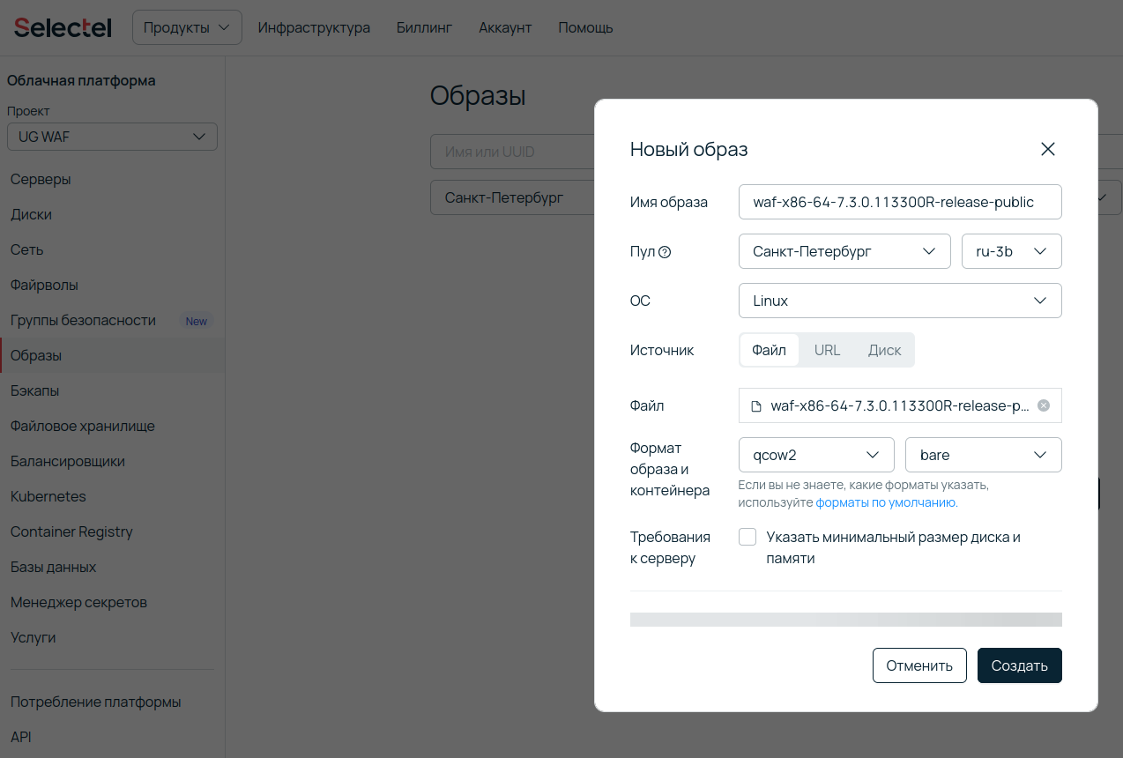
Task: Open the Продукты dropdown
Action: [x=186, y=27]
